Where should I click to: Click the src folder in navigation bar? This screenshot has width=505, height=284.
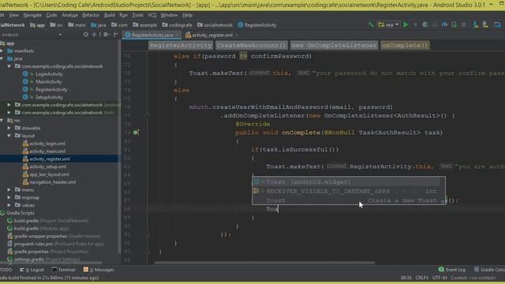(x=56, y=24)
